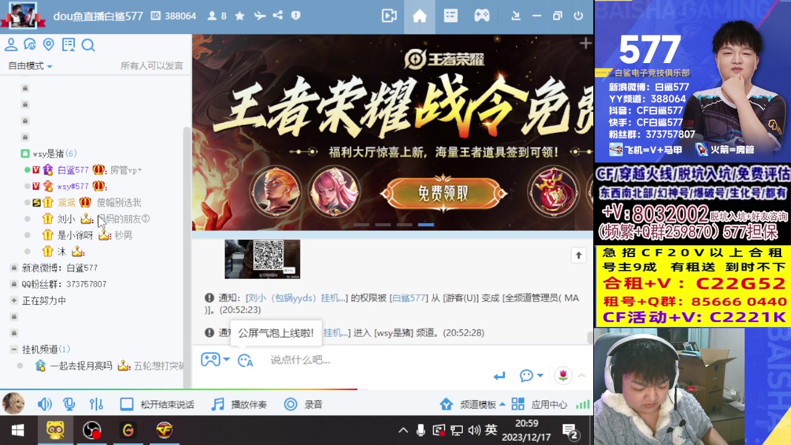Open 刘小 user link in first notification
The image size is (791, 445).
click(296, 298)
